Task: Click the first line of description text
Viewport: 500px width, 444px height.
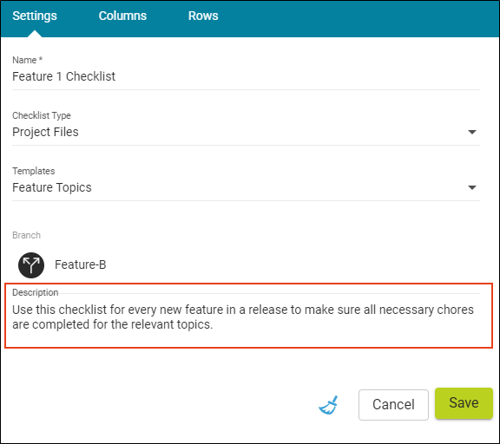Action: pos(243,310)
